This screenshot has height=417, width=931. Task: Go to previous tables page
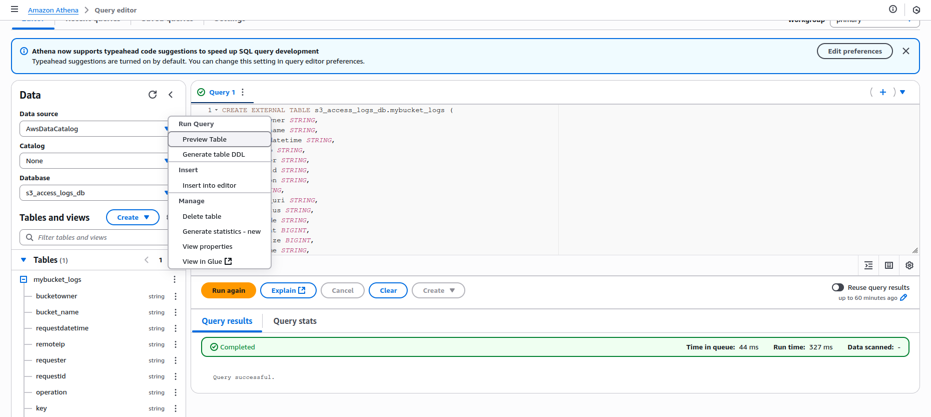(147, 260)
